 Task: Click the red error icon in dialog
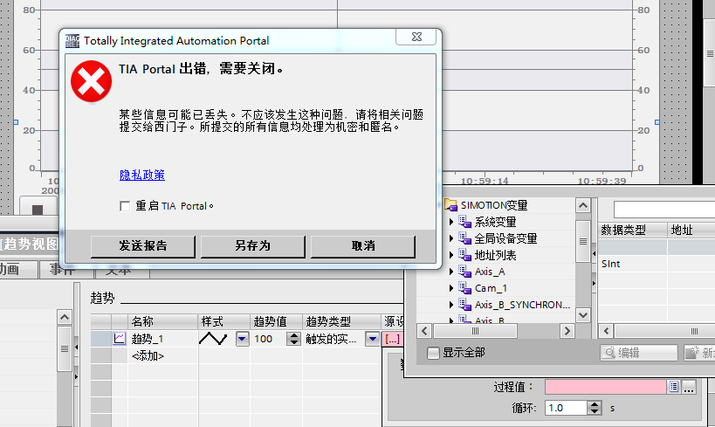click(91, 81)
